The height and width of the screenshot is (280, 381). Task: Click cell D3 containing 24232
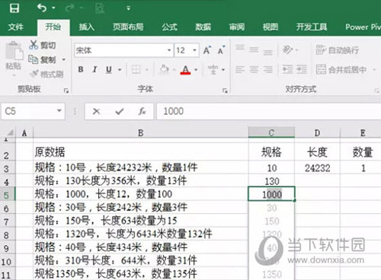coord(317,167)
